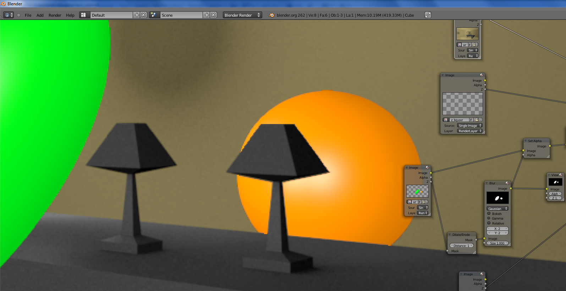
Task: Toggle preview sphere on z_bg.exr Image node
Action: pos(482,75)
